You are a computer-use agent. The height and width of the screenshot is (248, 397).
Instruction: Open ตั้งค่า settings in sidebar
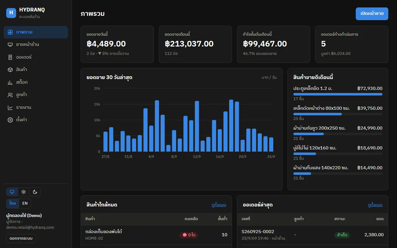(36, 120)
